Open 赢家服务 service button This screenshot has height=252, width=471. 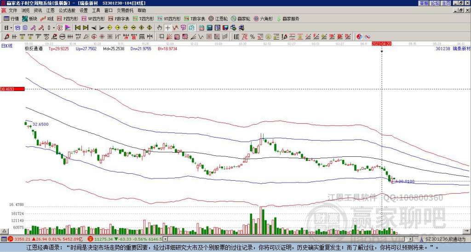pyautogui.click(x=287, y=19)
